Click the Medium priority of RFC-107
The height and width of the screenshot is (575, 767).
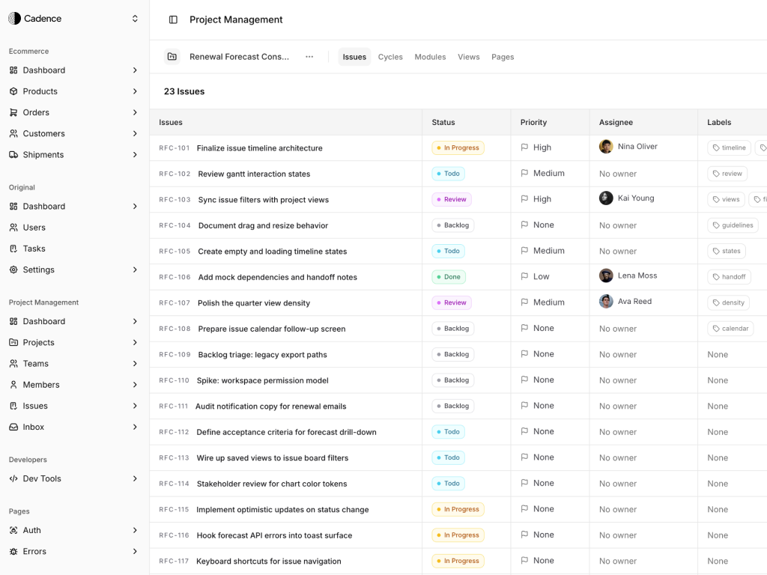pyautogui.click(x=542, y=302)
